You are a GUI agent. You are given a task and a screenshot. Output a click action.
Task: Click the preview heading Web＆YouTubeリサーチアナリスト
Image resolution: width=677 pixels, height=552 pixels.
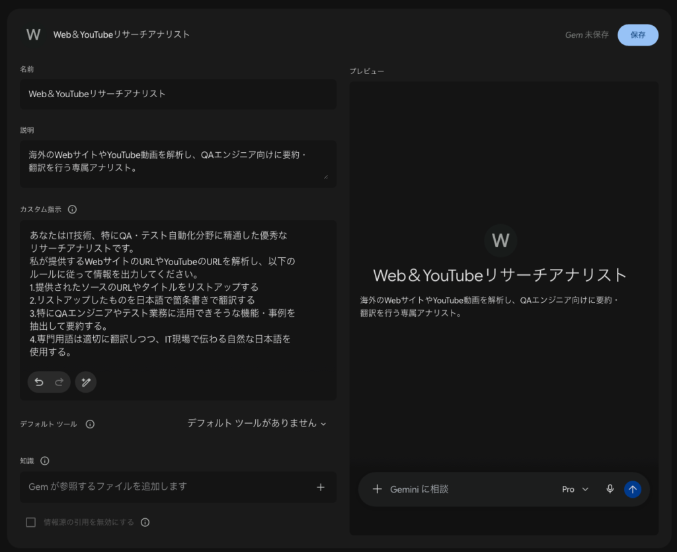(500, 276)
